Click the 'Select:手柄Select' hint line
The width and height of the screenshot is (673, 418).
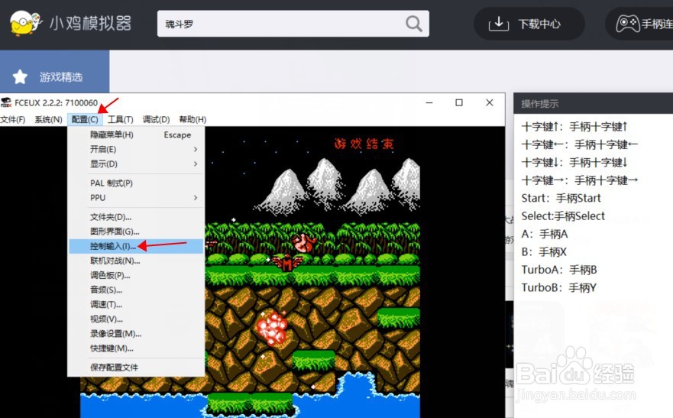tap(563, 216)
